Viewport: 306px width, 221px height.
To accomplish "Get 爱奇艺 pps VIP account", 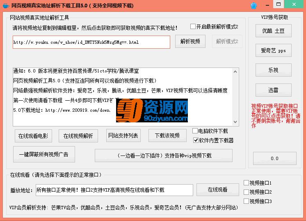I will tap(274, 50).
